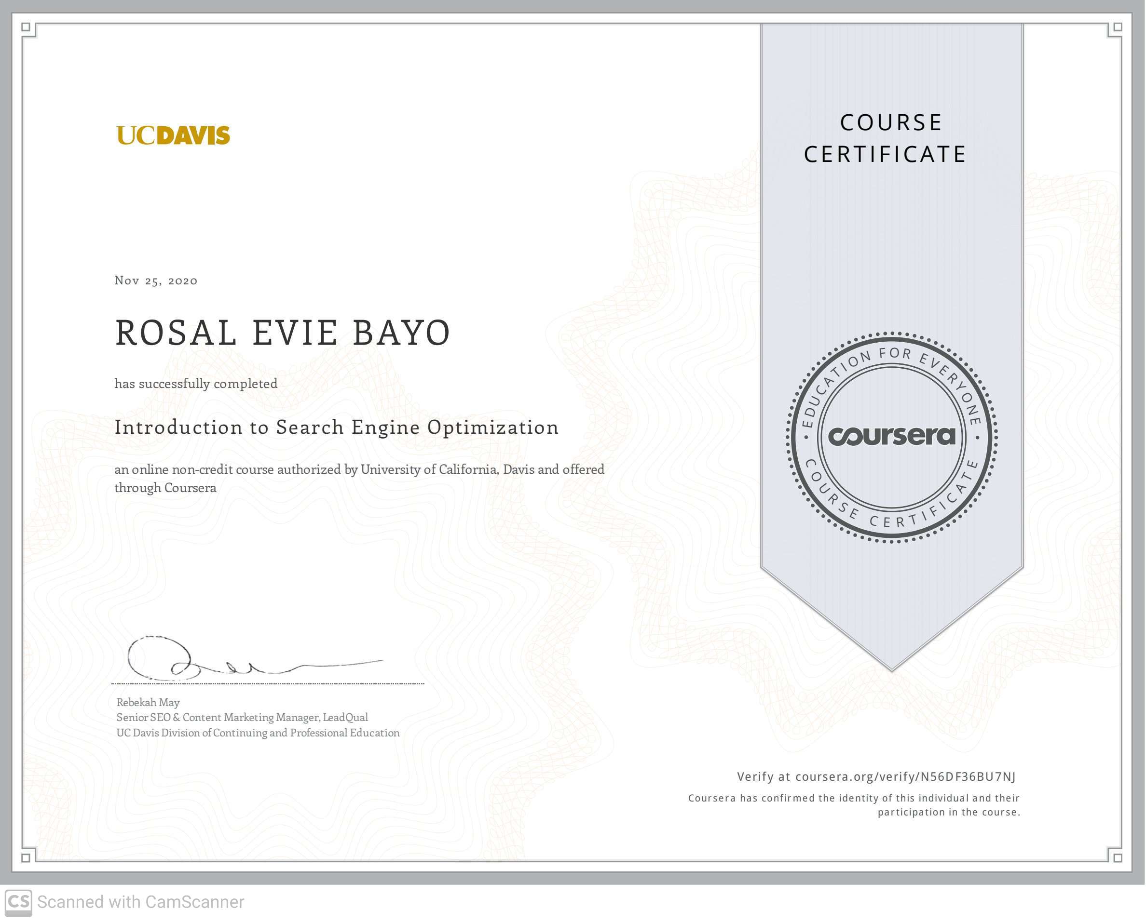Viewport: 1146px width, 922px height.
Task: Select the 'COURSE CERTIFICATE' heading
Action: 889,138
